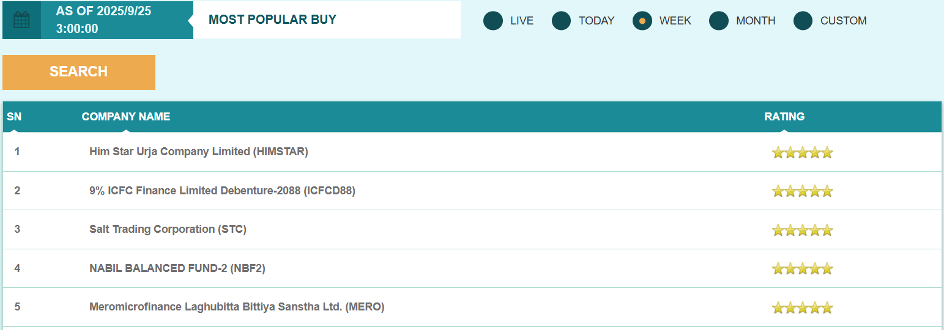Open the Most Popular Buy dropdown
This screenshot has height=330, width=944.
327,20
